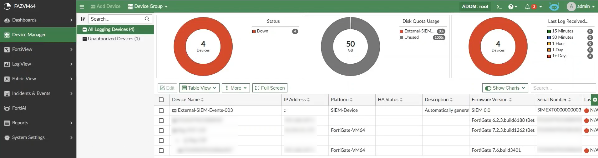Viewport: 598px width, 158px height.
Task: Open the table column settings gear
Action: pos(595,100)
